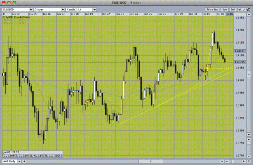Click the 1.4150 price axis label
253x165 pixels.
point(240,43)
